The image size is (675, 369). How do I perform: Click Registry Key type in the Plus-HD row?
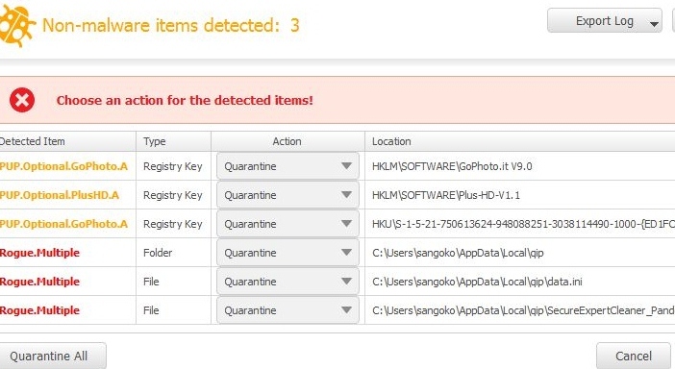[173, 195]
